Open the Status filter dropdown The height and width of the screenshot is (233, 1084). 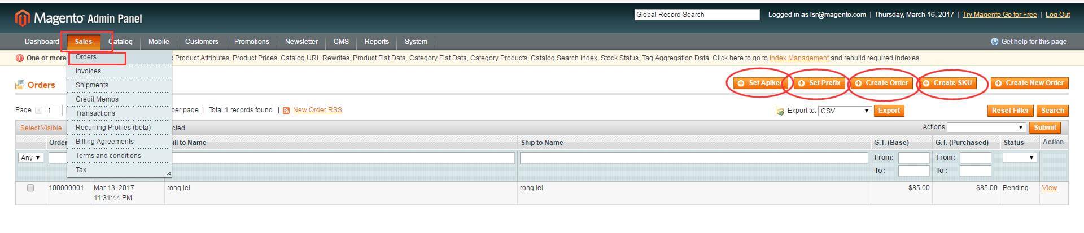pyautogui.click(x=1019, y=158)
